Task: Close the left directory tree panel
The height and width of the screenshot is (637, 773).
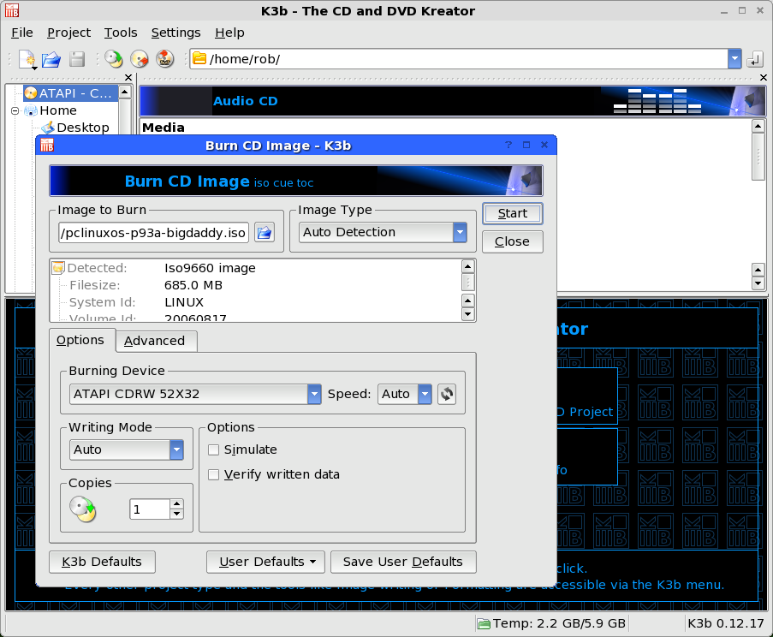Action: tap(128, 77)
